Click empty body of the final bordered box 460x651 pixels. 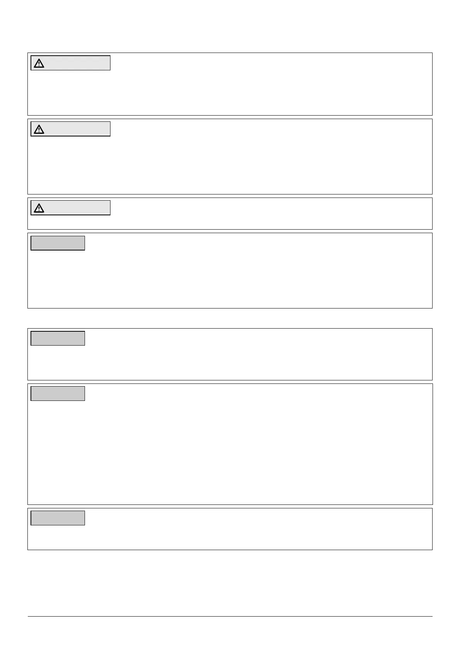(230, 537)
